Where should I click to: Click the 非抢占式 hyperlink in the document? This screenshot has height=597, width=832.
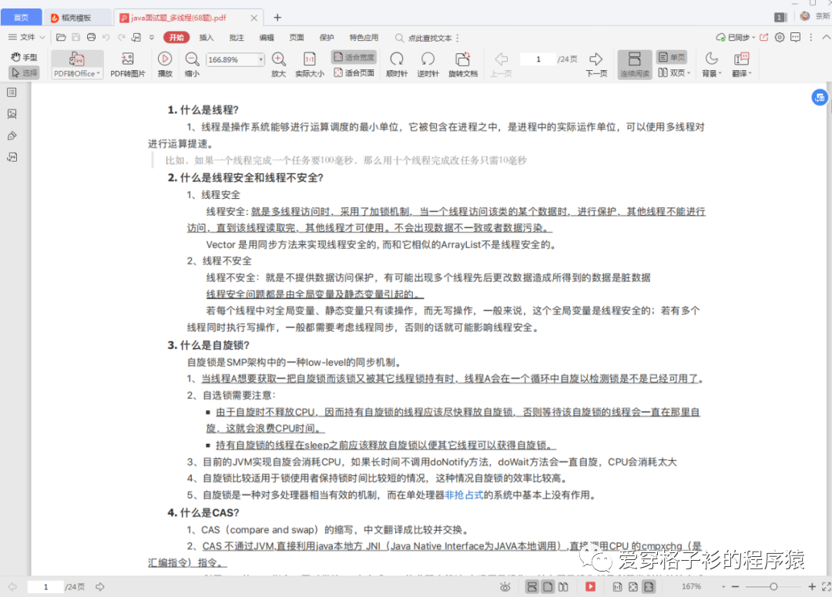coord(465,495)
